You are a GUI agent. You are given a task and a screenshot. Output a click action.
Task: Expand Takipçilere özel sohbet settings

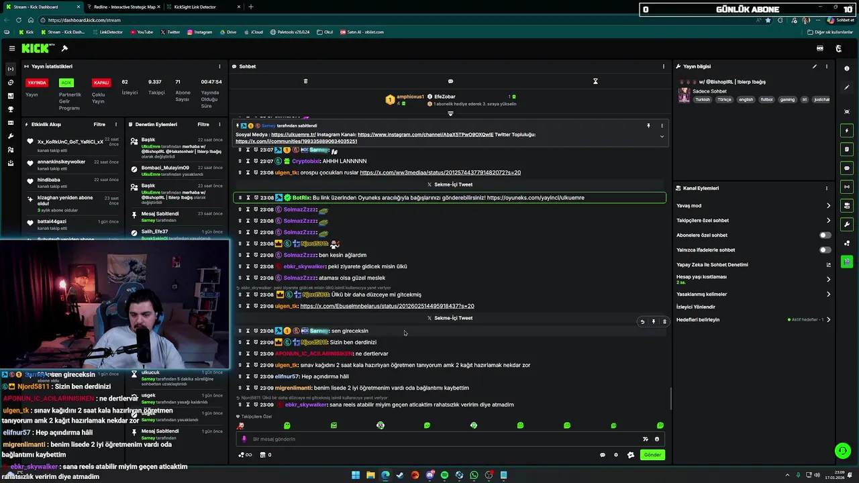[828, 221]
